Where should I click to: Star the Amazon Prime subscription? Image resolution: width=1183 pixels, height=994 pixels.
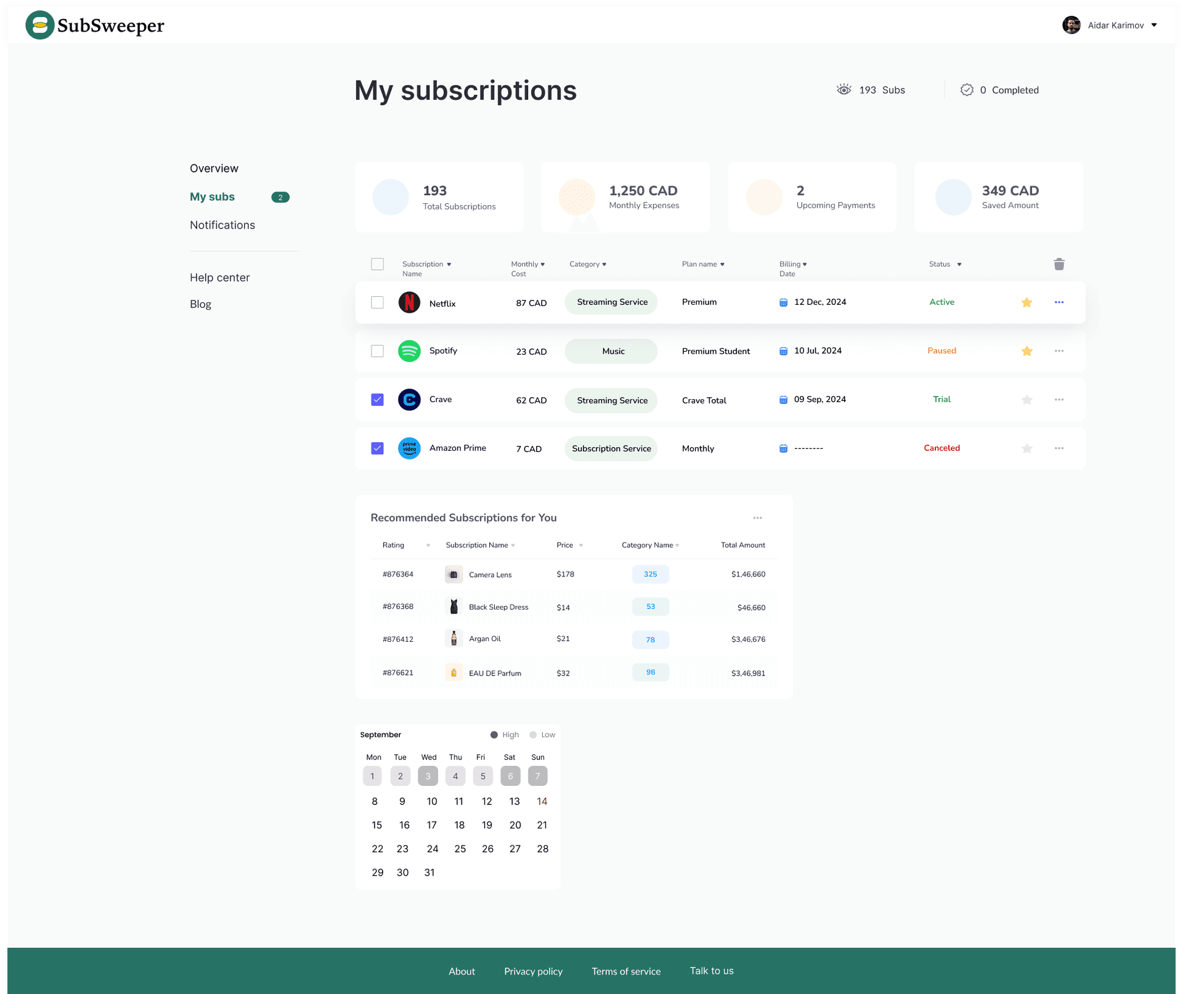1026,448
